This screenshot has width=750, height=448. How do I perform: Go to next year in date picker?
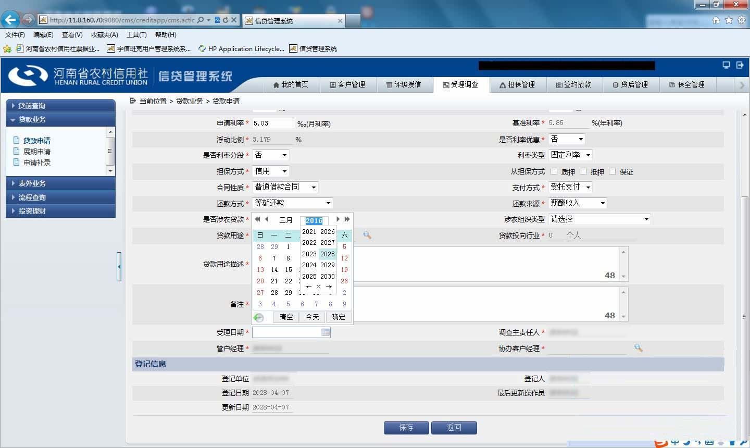click(x=347, y=219)
